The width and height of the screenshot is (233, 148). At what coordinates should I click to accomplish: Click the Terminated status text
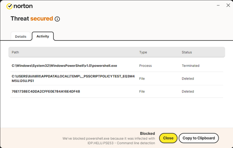pyautogui.click(x=191, y=66)
